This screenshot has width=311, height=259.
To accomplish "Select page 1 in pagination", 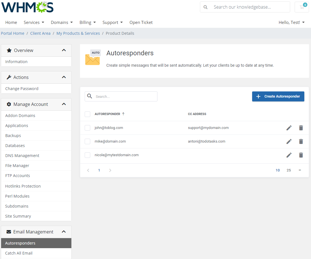I will (99, 170).
